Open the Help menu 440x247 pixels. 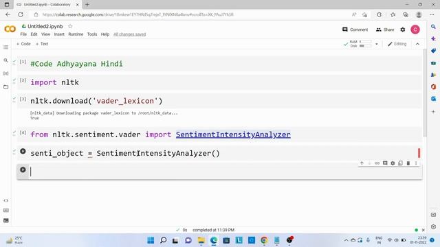[105, 34]
